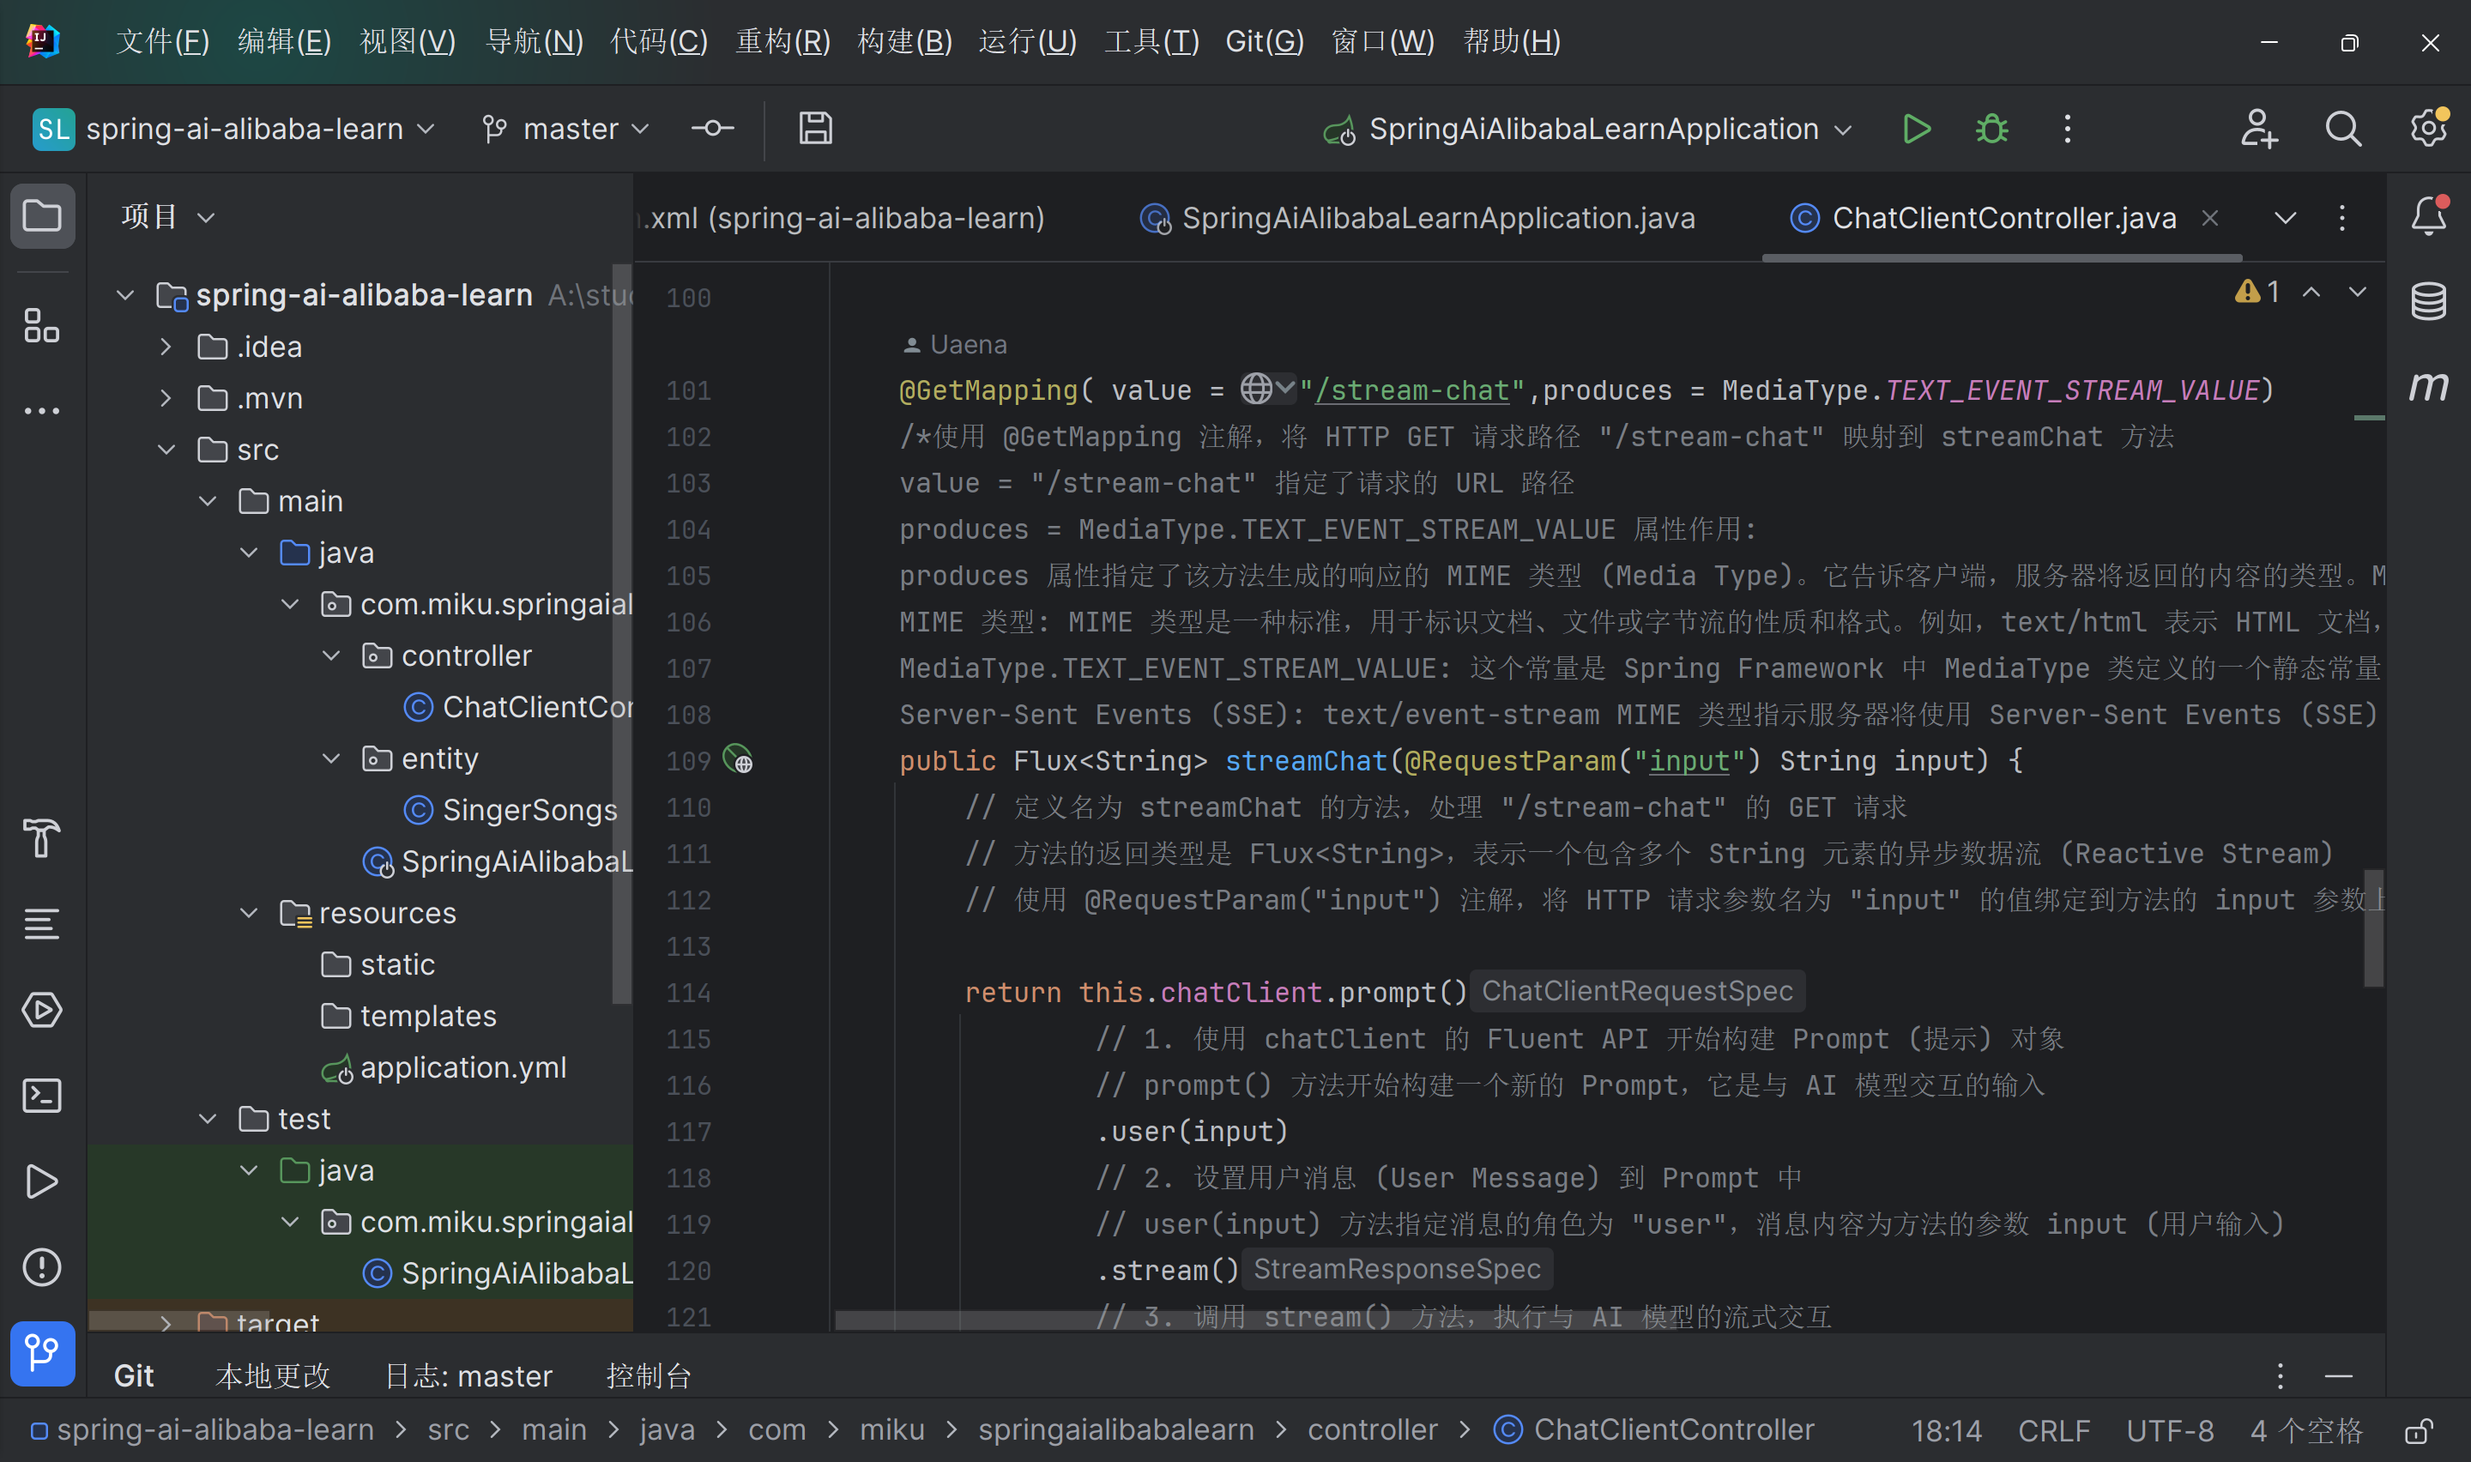Screen dimensions: 2471x1462
Task: Toggle the Git tool window open
Action: pos(41,1354)
